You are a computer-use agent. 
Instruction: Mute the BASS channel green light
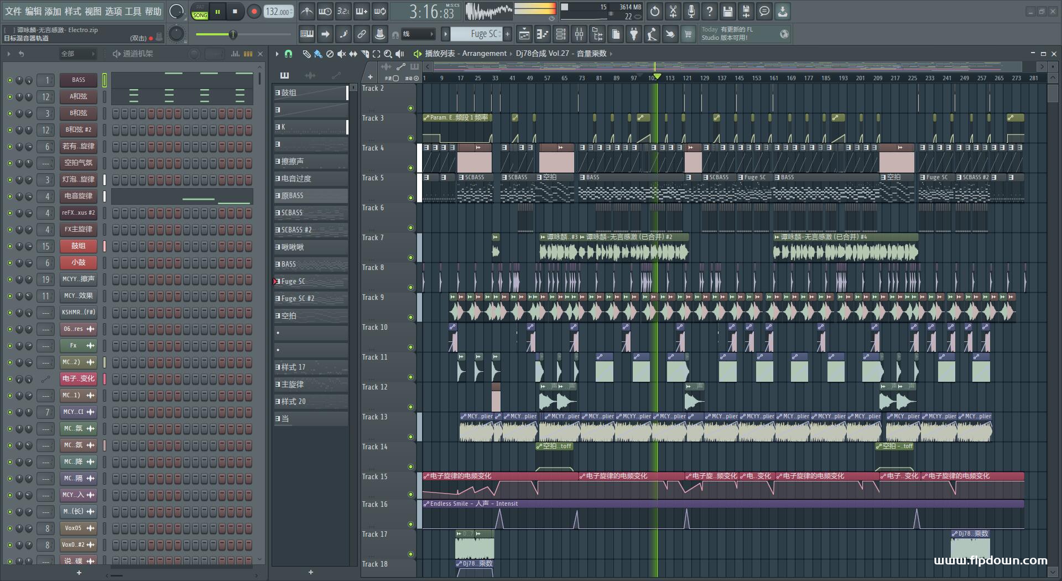(9, 80)
